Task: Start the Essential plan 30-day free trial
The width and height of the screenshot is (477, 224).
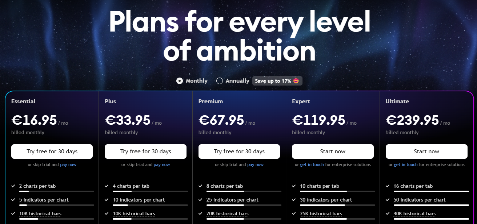Action: 52,152
